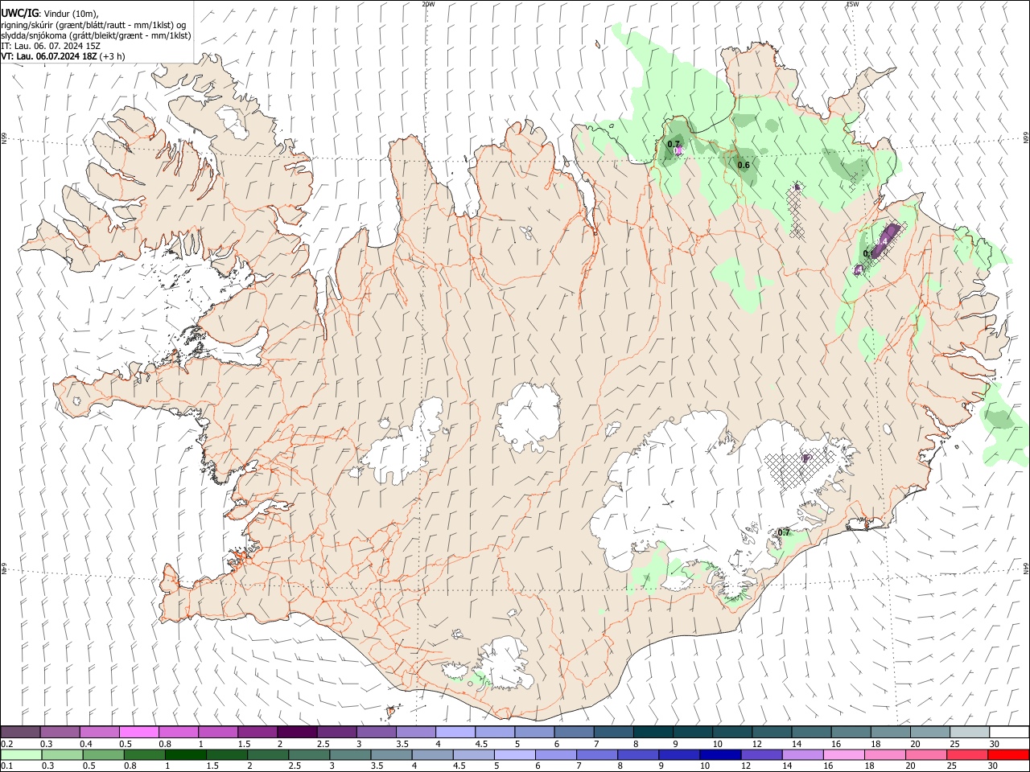Pick the upper legend swatch labeled 0.8

[x=179, y=732]
